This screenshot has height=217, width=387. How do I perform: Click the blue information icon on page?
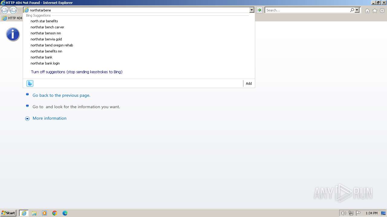(13, 34)
